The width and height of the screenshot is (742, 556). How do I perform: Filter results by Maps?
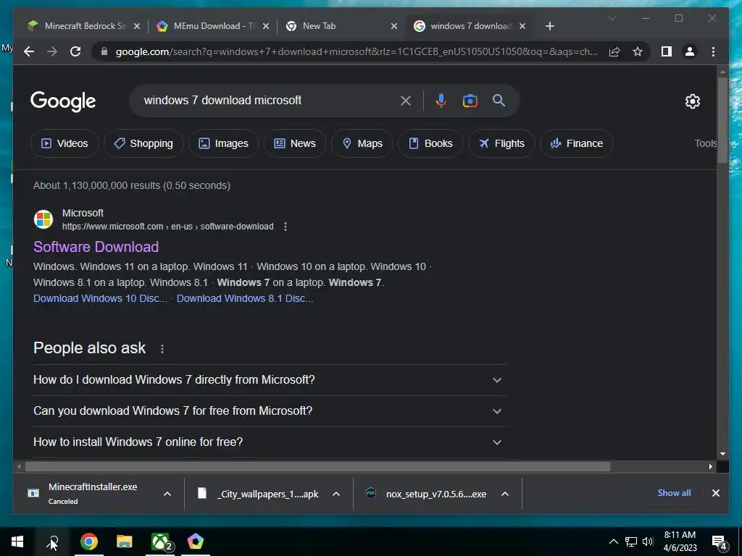click(362, 143)
